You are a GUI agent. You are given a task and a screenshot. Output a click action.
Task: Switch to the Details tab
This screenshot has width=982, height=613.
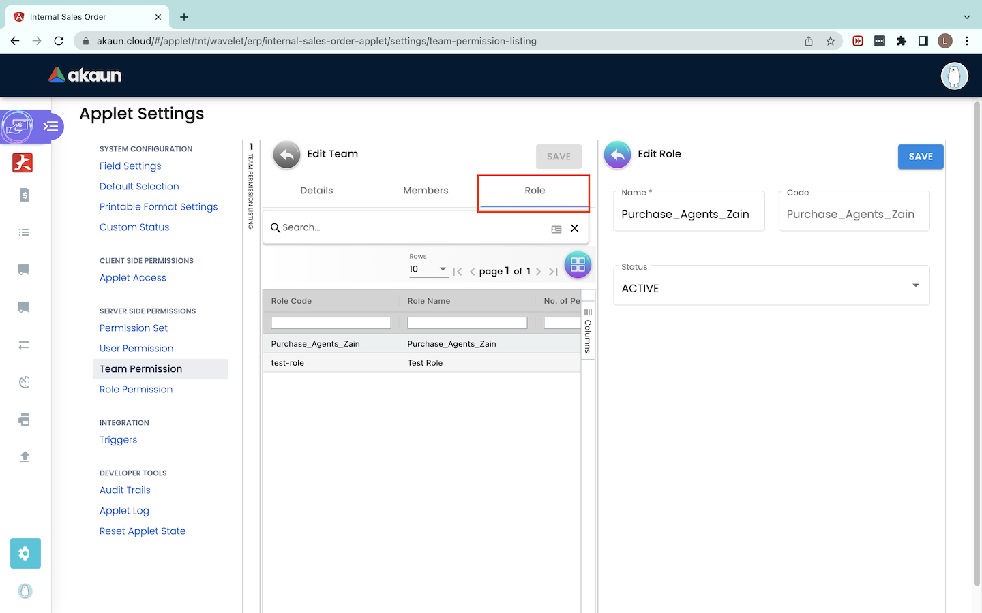(x=316, y=191)
